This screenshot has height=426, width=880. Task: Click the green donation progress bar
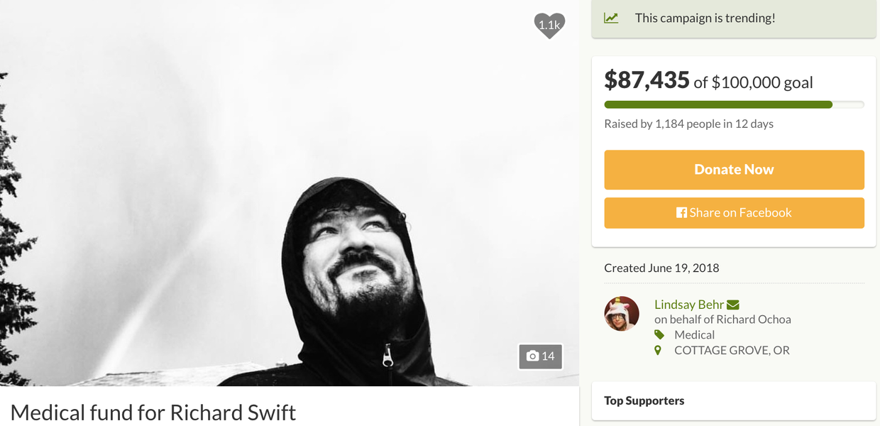(x=718, y=104)
